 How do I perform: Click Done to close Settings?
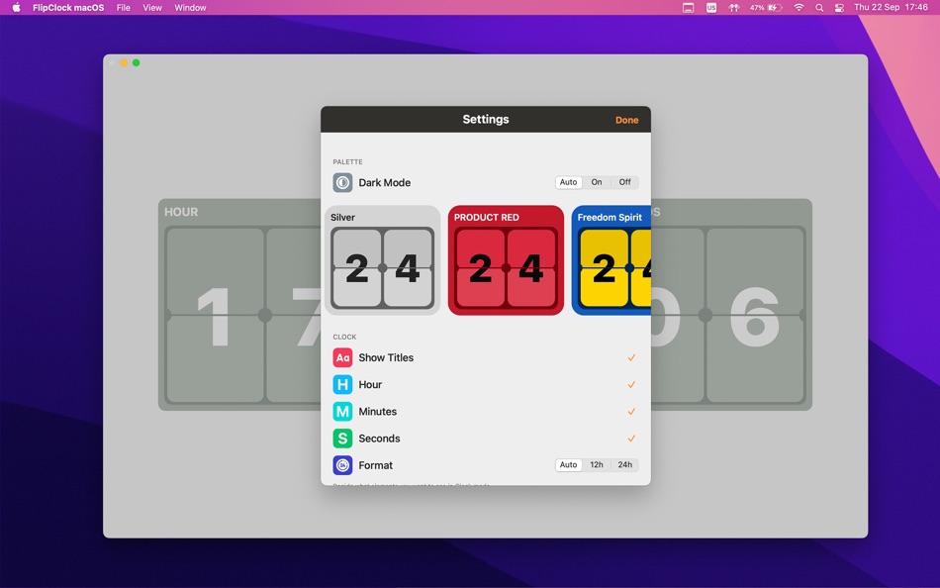click(x=626, y=120)
